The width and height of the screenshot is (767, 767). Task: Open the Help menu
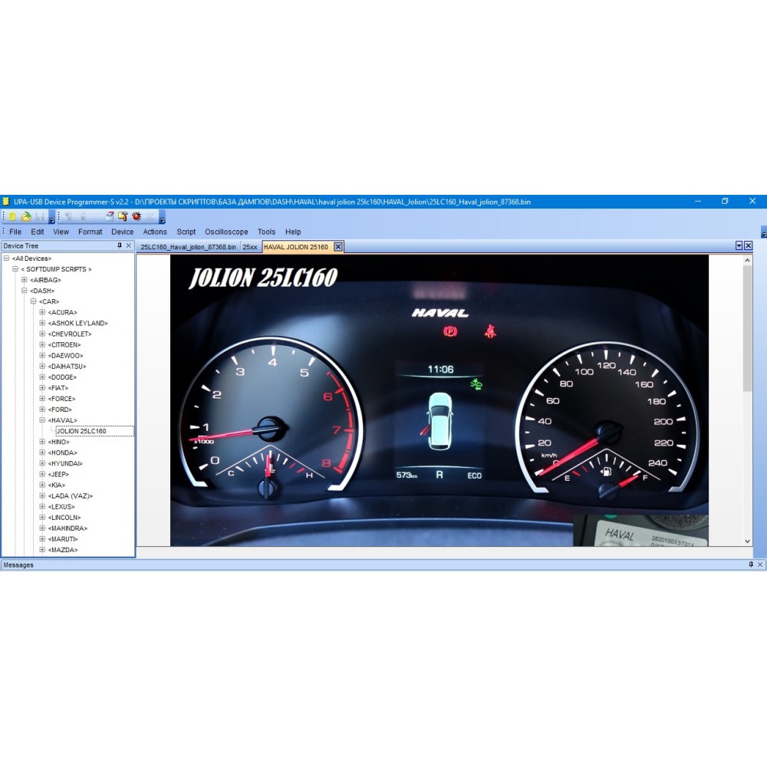click(x=293, y=232)
